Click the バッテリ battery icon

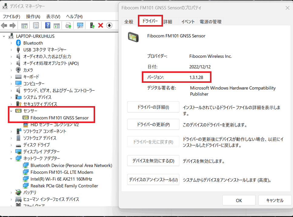[x=18, y=192]
